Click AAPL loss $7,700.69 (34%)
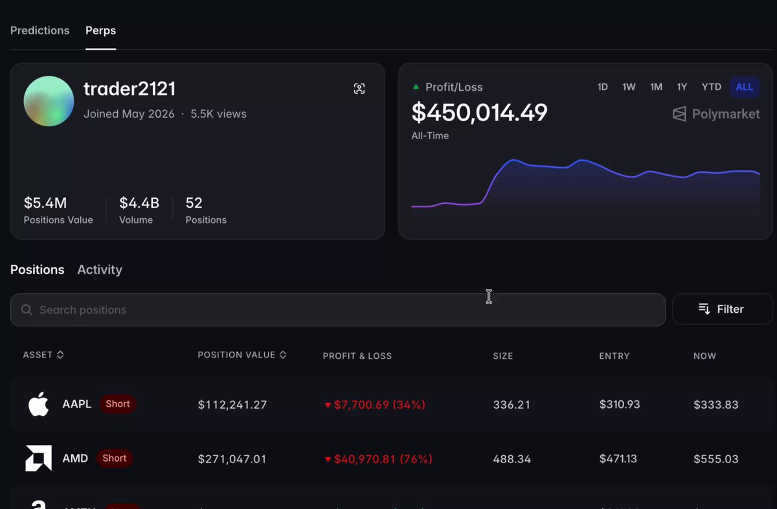The height and width of the screenshot is (509, 777). tap(375, 405)
